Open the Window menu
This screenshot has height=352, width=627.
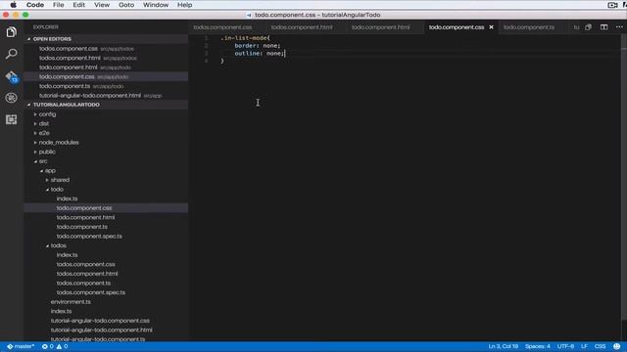click(x=156, y=5)
